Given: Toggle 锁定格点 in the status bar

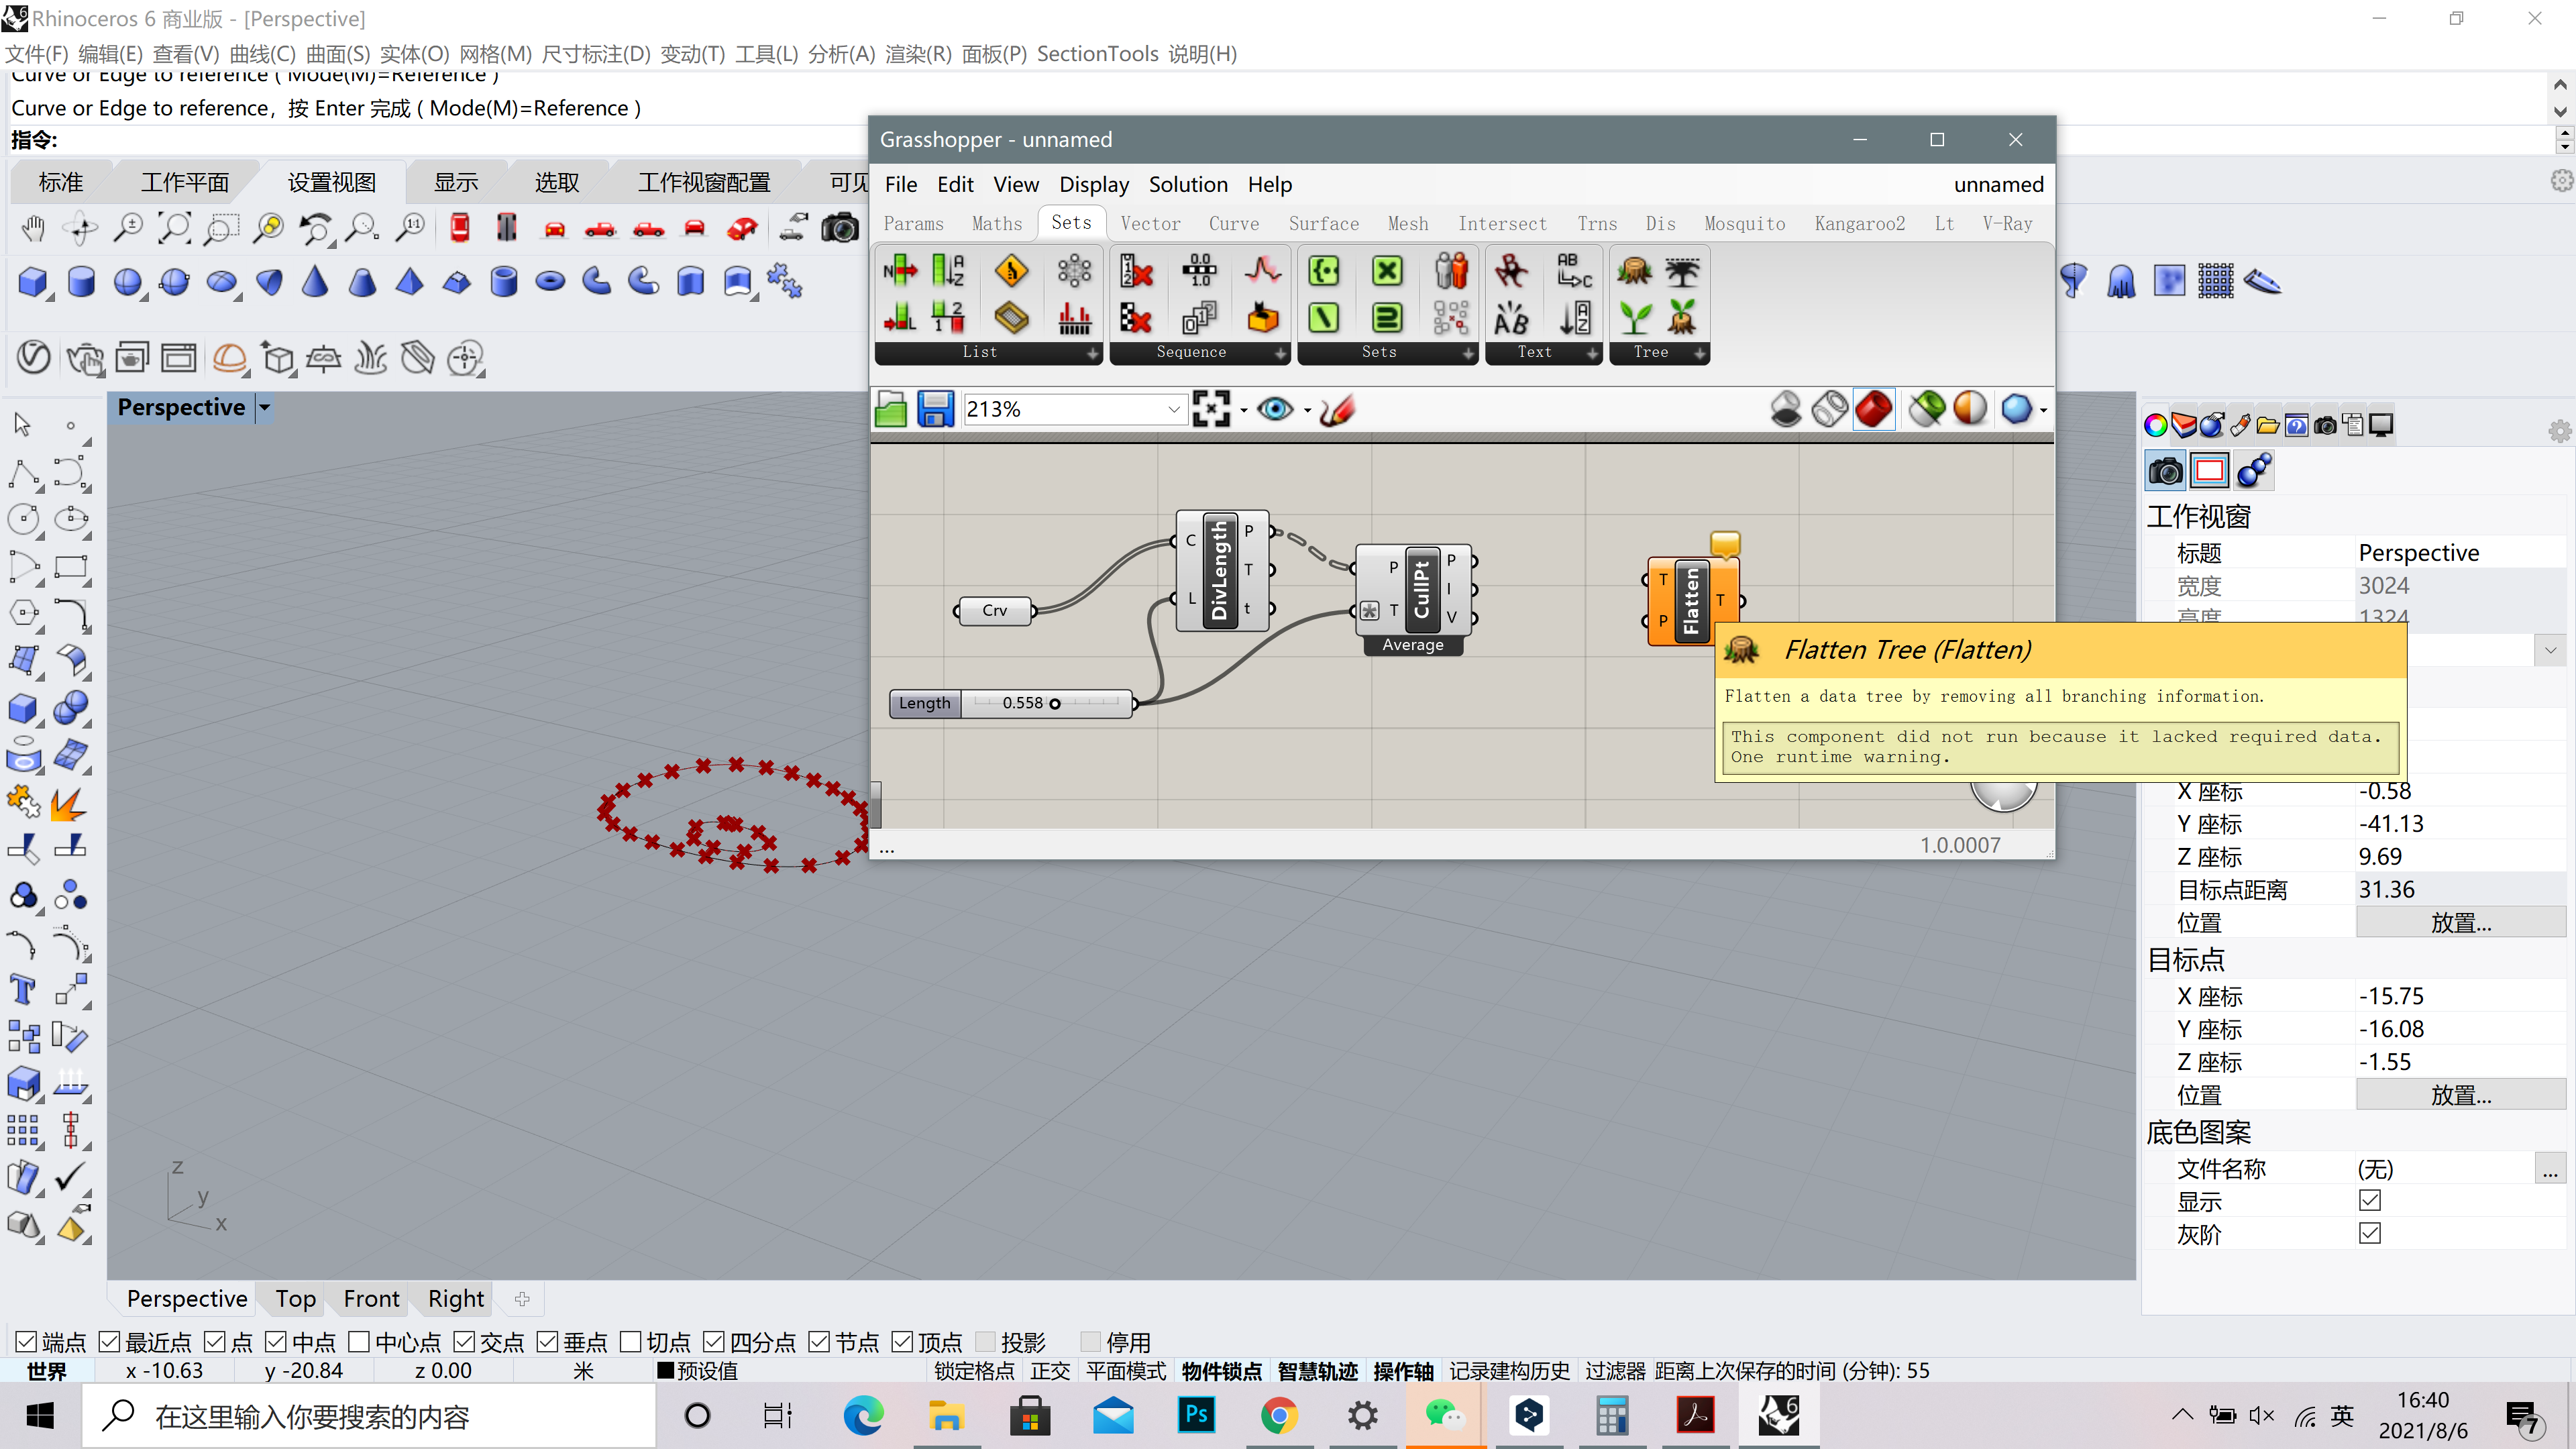Looking at the screenshot, I should coord(974,1371).
